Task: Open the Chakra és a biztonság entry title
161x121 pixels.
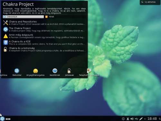Action: (x=22, y=48)
